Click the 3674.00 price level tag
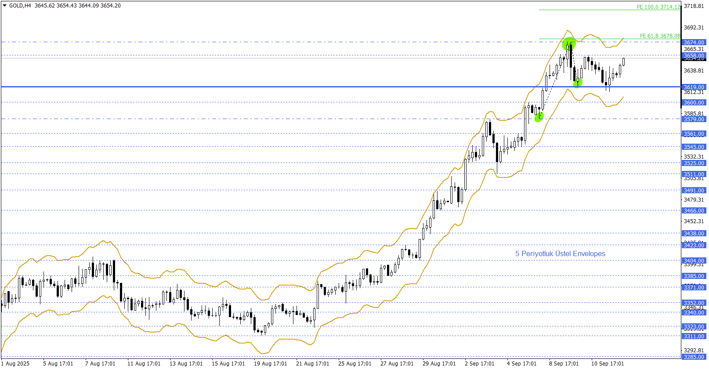Viewport: 709px width, 369px height. coord(694,43)
